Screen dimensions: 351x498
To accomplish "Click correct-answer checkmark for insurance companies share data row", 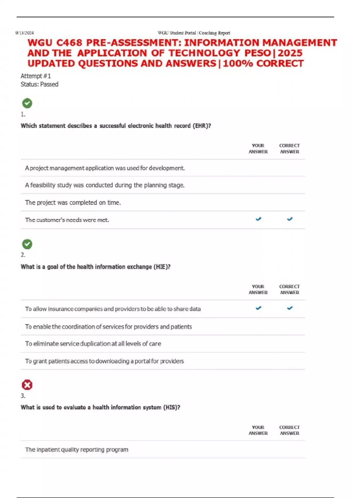I will point(290,308).
